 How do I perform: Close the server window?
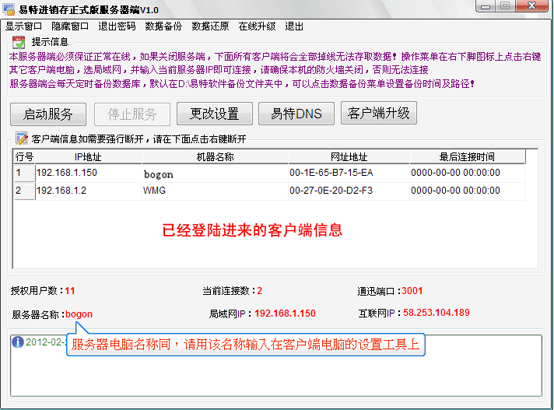[x=531, y=7]
